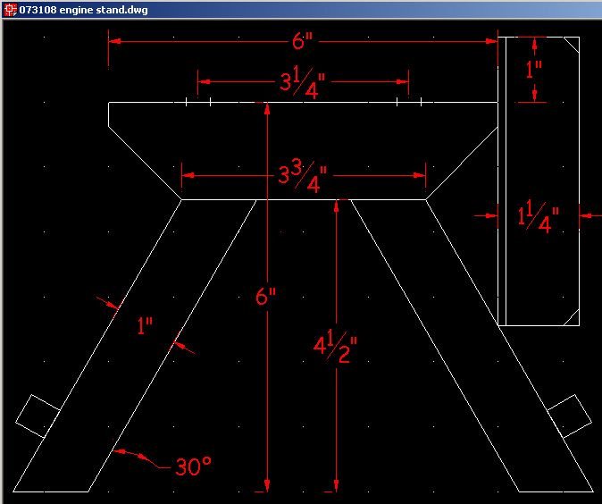Click upper arrowhead of 4 1/2" dimension
This screenshot has height=504, width=602.
(x=337, y=206)
